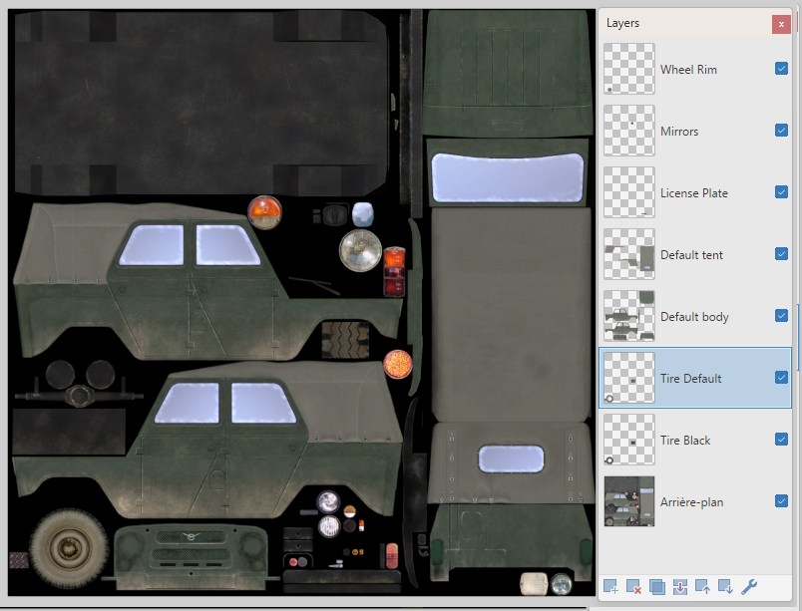Disable the Default tent layer checkbox
This screenshot has width=802, height=611.
point(781,254)
